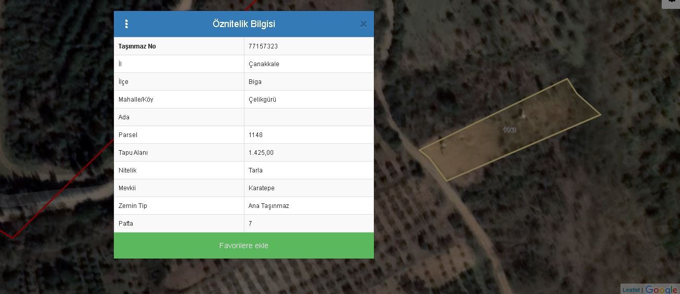Image resolution: width=680 pixels, height=294 pixels.
Task: Click the Google logo on the map
Action: coord(661,289)
